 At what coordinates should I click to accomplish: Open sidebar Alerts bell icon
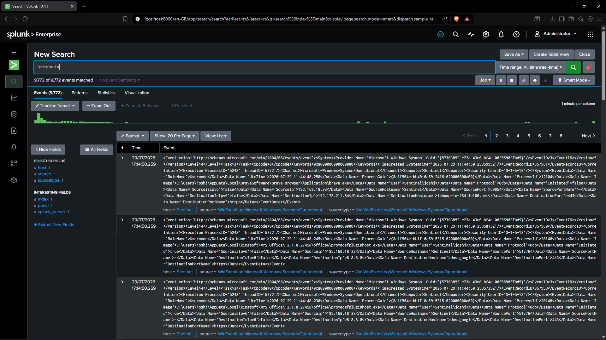(x=14, y=147)
